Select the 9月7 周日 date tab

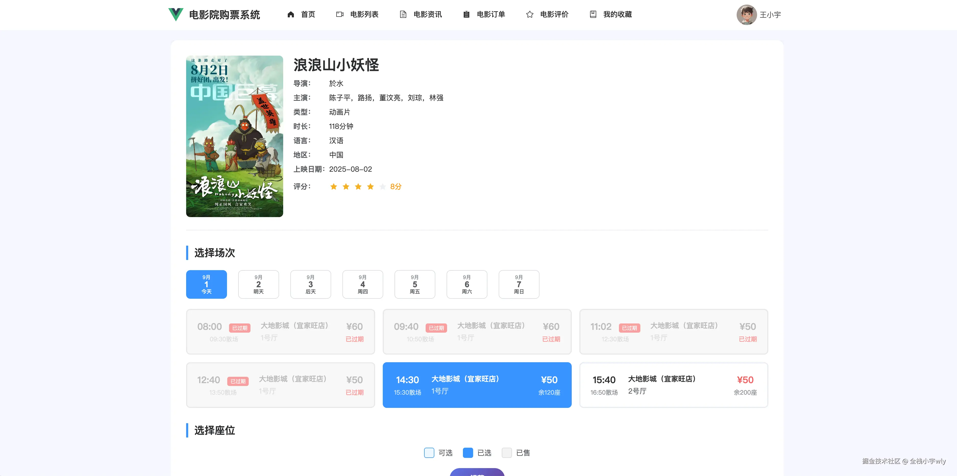click(x=519, y=284)
